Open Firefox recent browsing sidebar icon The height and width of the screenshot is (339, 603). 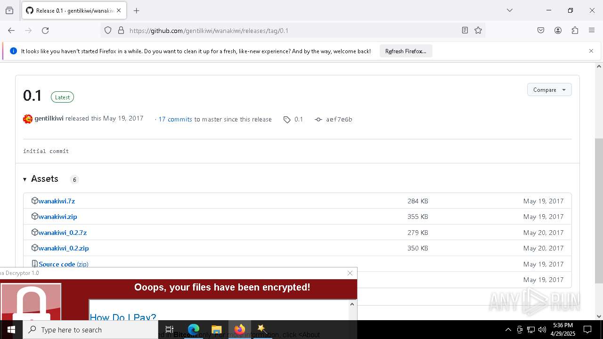9,10
